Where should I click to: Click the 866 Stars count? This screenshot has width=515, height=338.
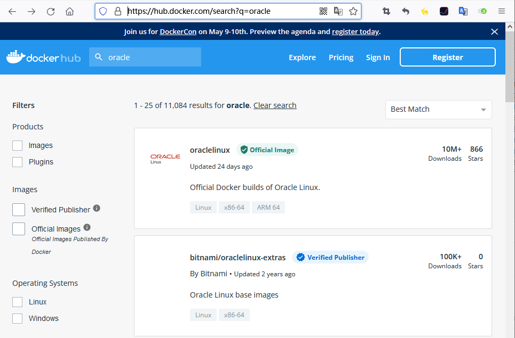(476, 153)
